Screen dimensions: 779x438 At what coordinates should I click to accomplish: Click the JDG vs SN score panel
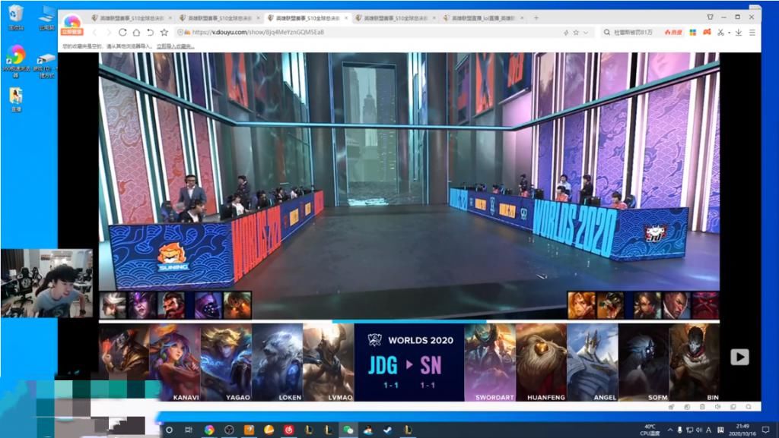click(409, 362)
